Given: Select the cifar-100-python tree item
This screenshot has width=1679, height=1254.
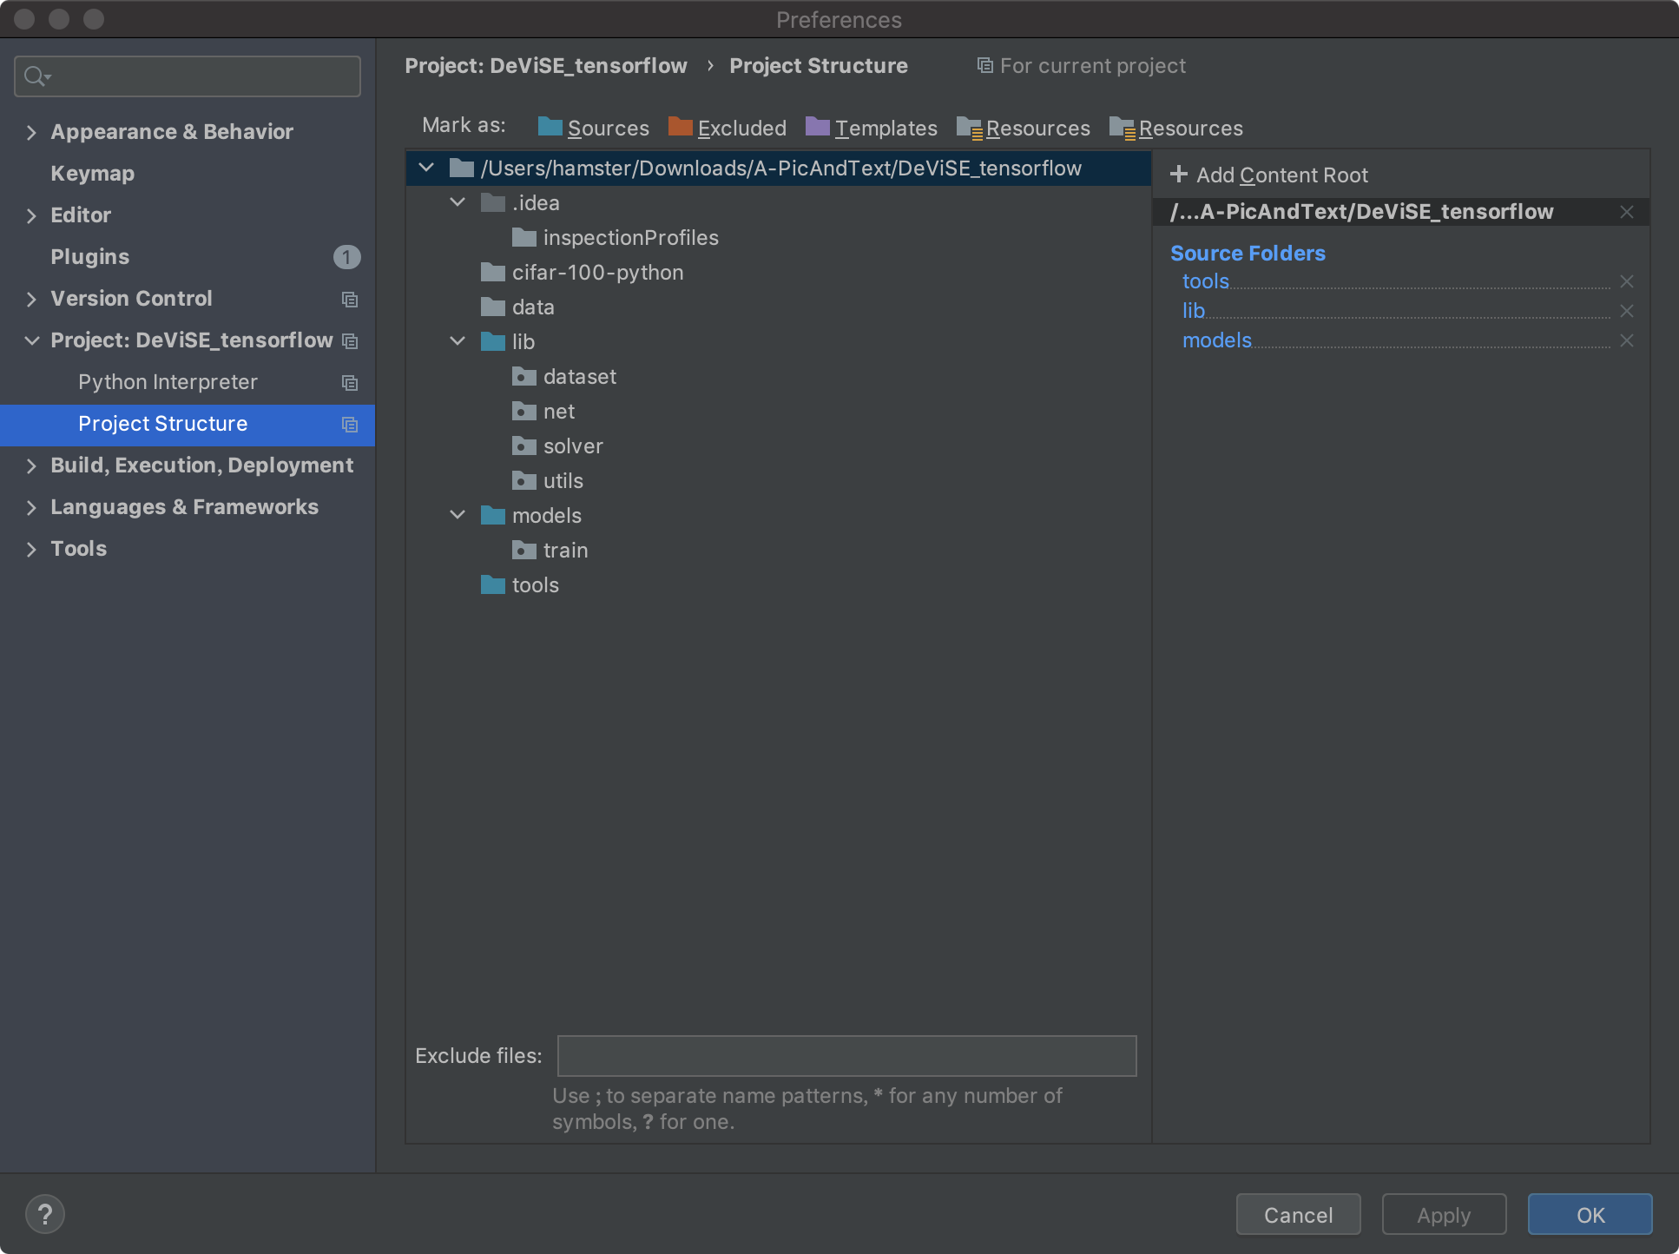Looking at the screenshot, I should click(596, 271).
